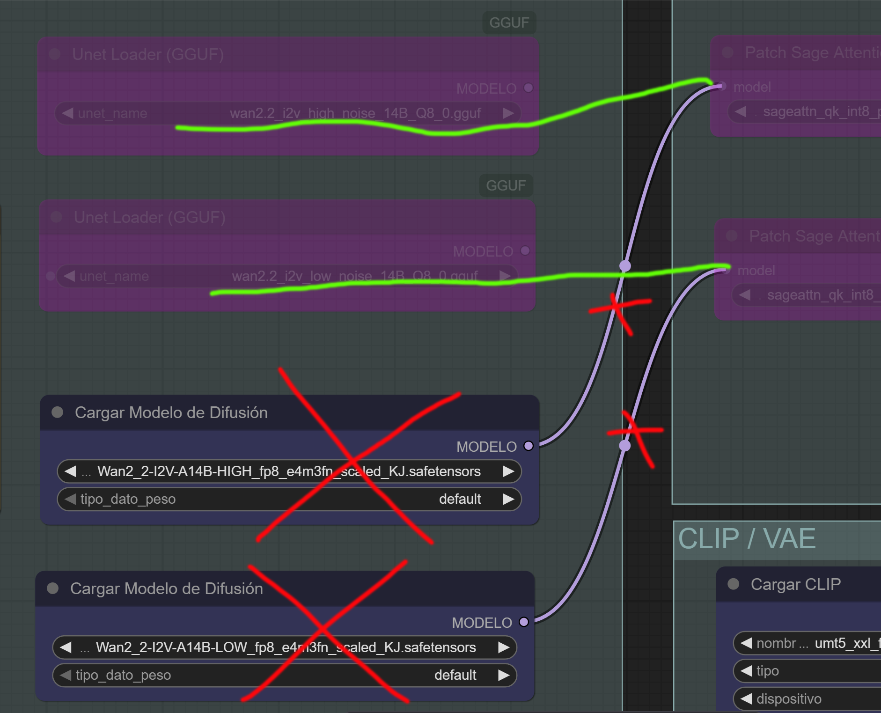Click reroute dot on lower purple link
881x713 pixels.
tap(625, 446)
